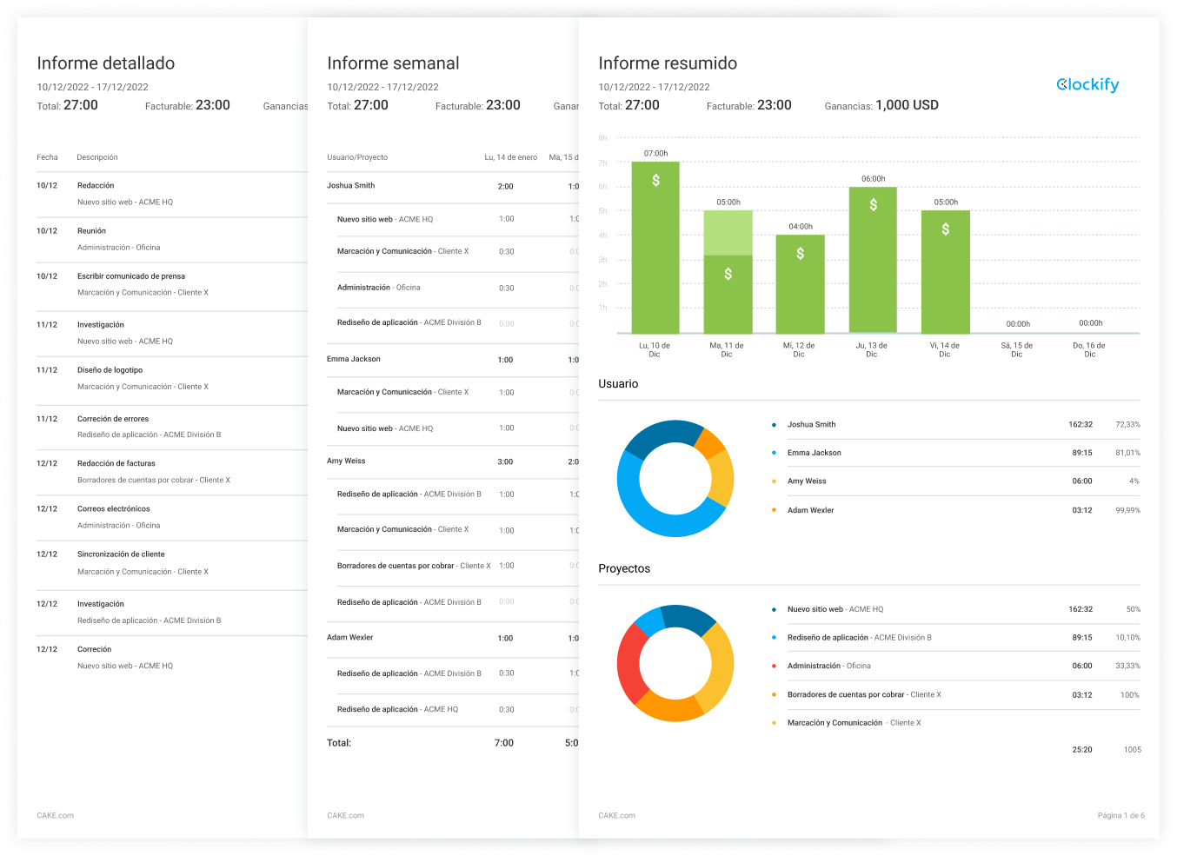1177x856 pixels.
Task: Click the 81,01% value on Emma Jackson's row
Action: (1127, 453)
